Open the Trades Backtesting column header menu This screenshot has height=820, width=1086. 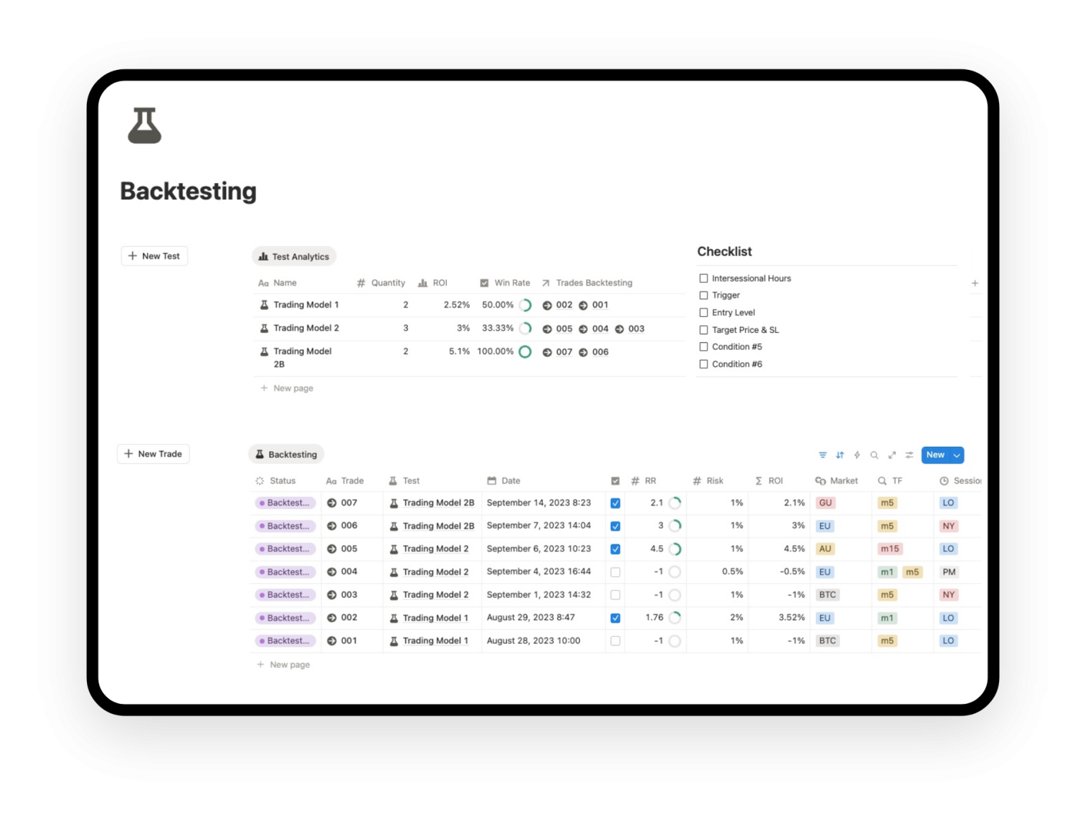pyautogui.click(x=587, y=283)
